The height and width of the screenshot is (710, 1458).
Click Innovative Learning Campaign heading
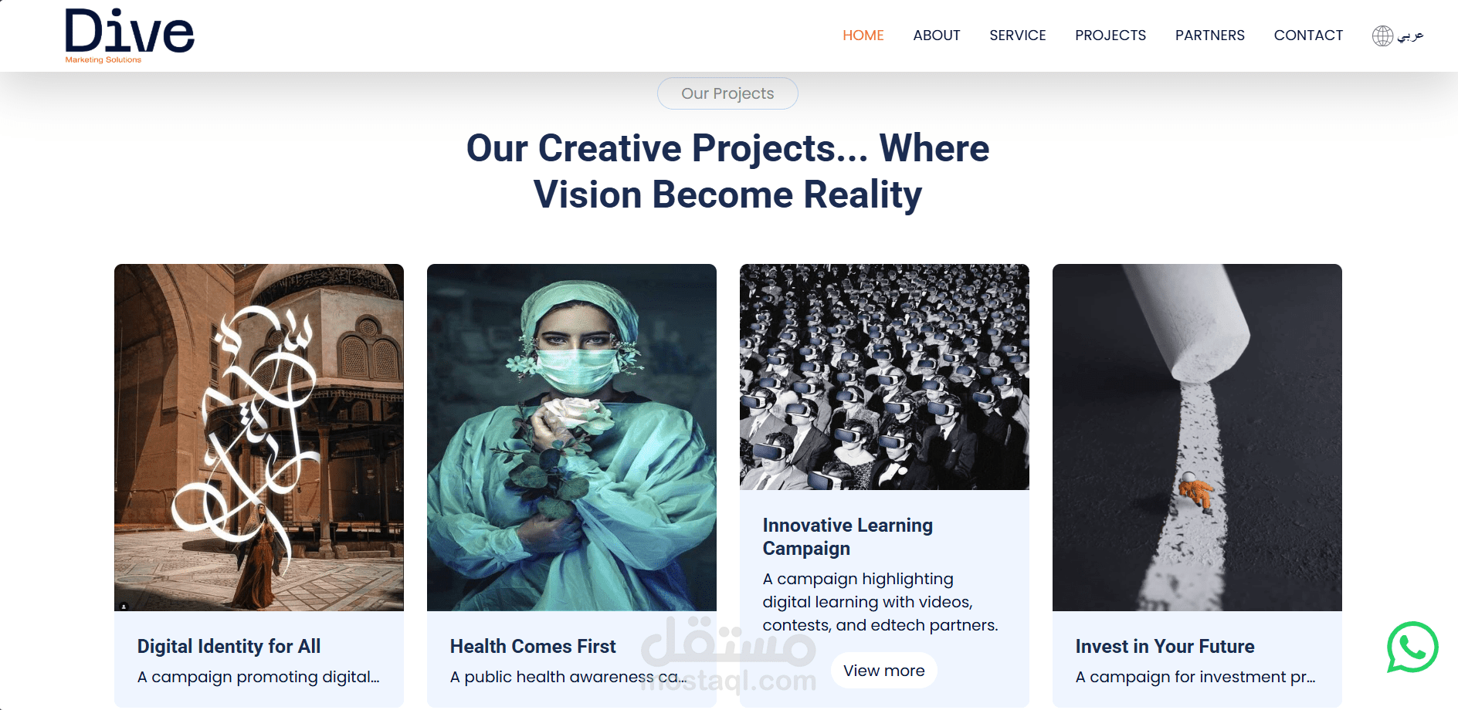tap(847, 537)
